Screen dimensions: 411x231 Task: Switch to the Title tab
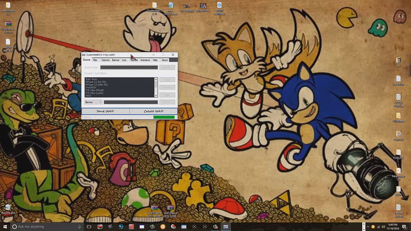coord(95,60)
